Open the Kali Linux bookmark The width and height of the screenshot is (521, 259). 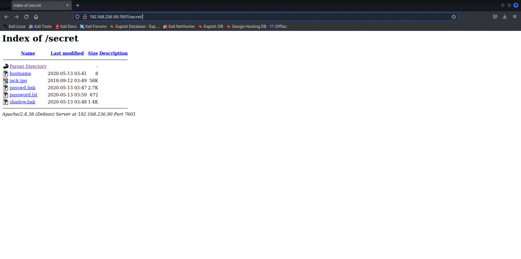(x=14, y=26)
